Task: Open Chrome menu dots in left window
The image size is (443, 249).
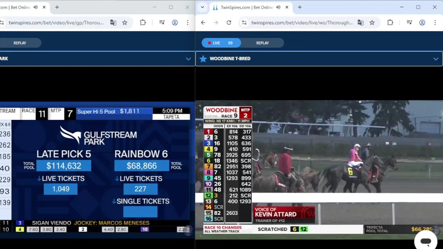Action: tap(188, 22)
